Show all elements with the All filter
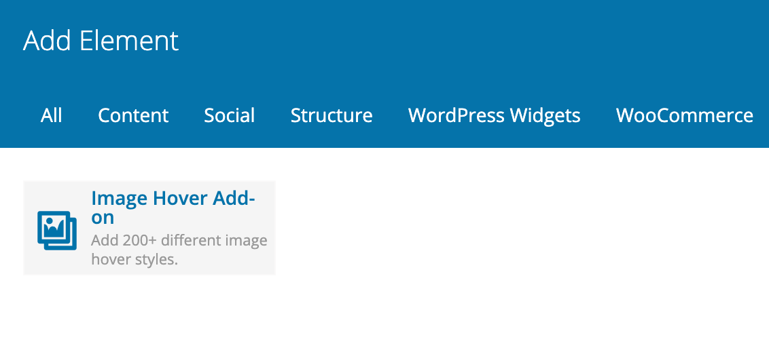 click(x=52, y=115)
